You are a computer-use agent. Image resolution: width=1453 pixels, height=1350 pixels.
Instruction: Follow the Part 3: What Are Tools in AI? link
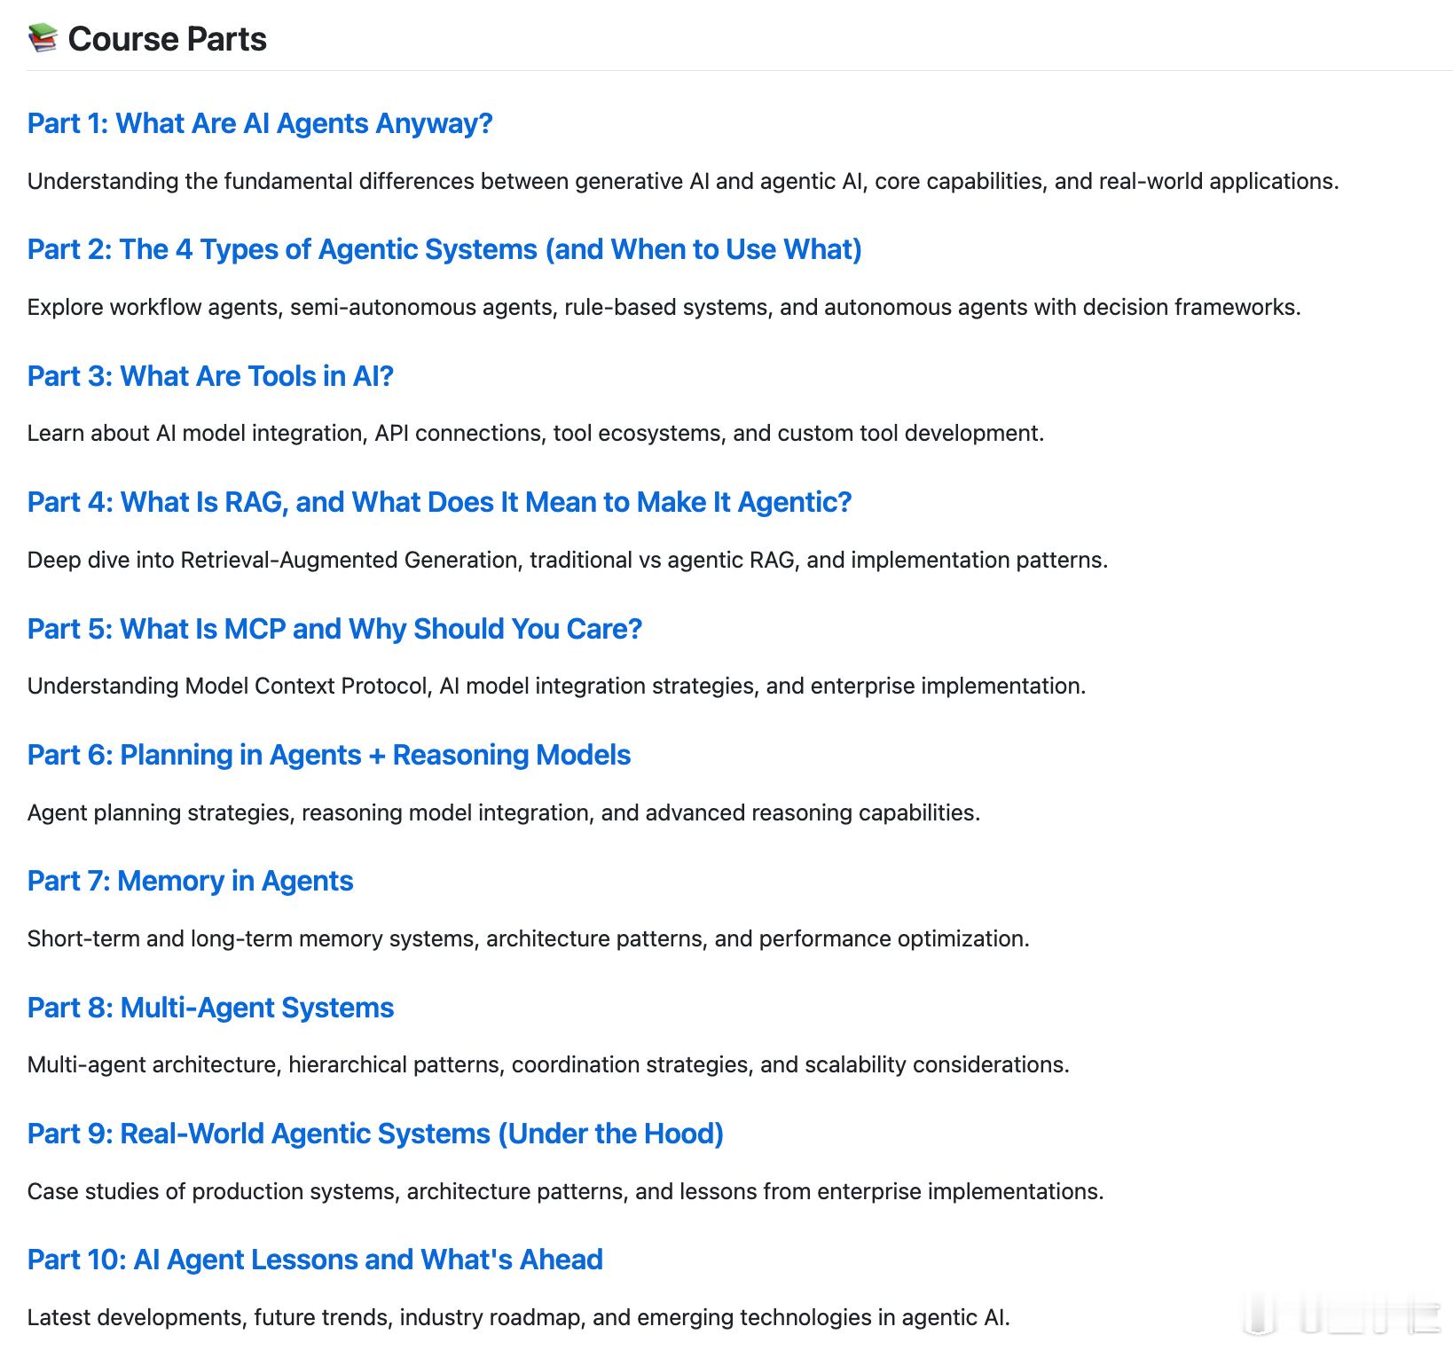[210, 376]
